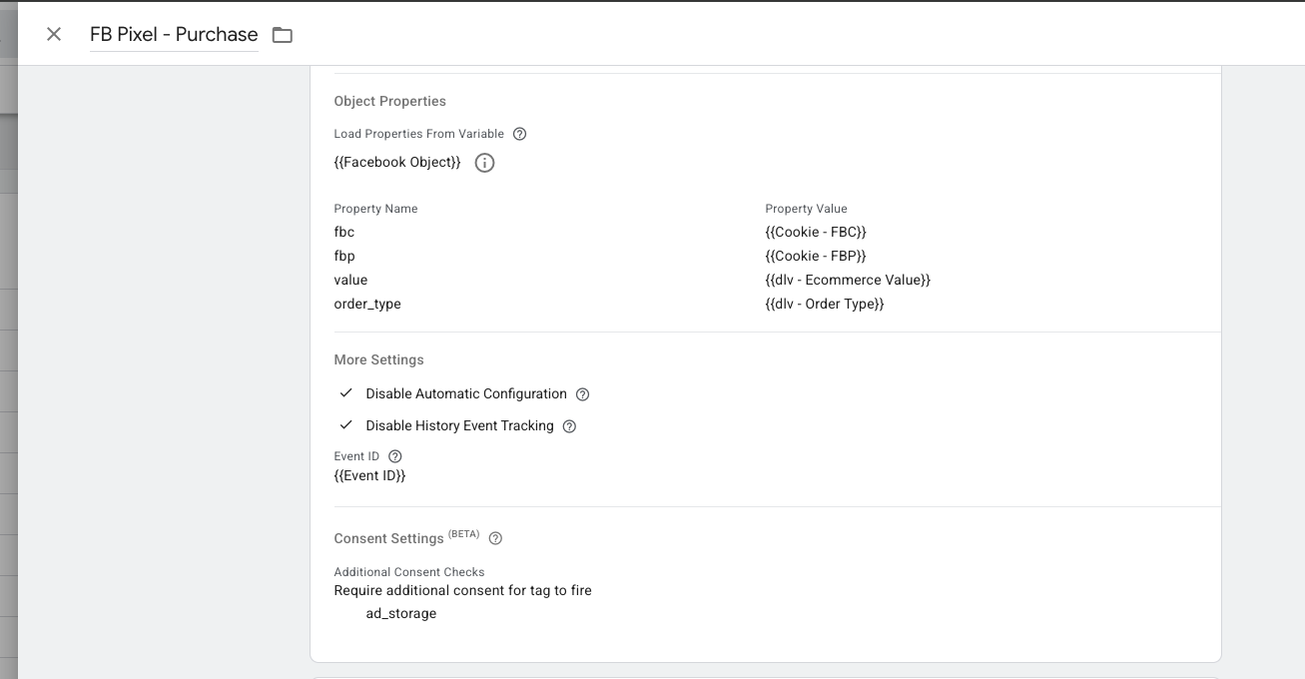View help for Disable History Event Tracking
This screenshot has width=1305, height=679.
(569, 425)
